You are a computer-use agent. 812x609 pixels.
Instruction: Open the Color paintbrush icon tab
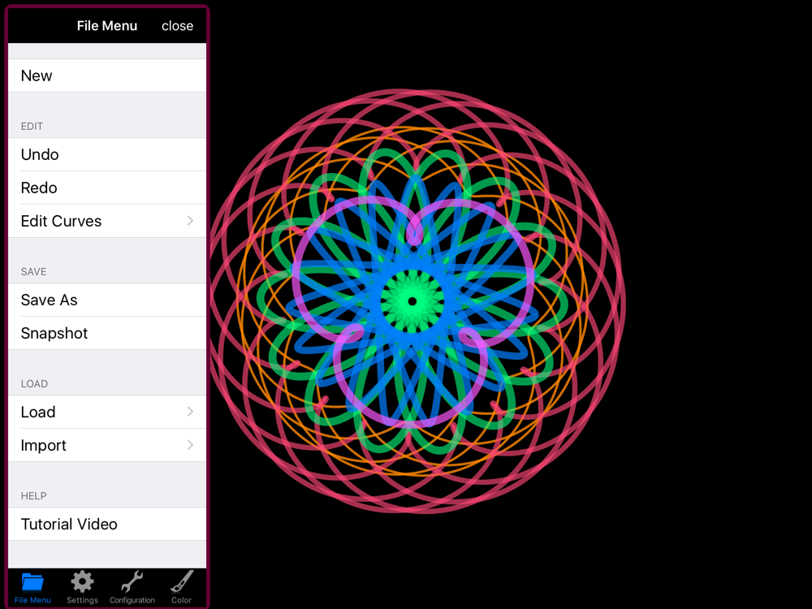pos(181,587)
